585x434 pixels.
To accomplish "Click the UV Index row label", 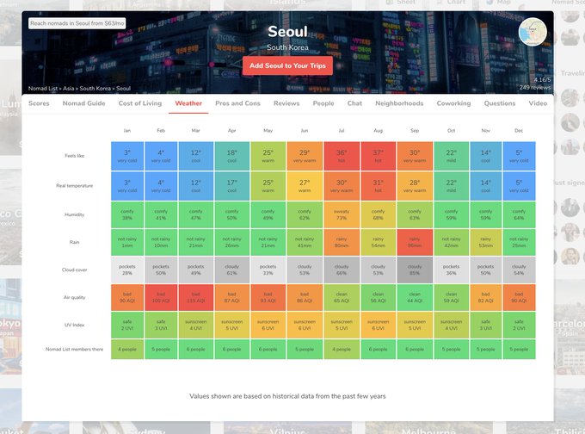I will (x=75, y=325).
